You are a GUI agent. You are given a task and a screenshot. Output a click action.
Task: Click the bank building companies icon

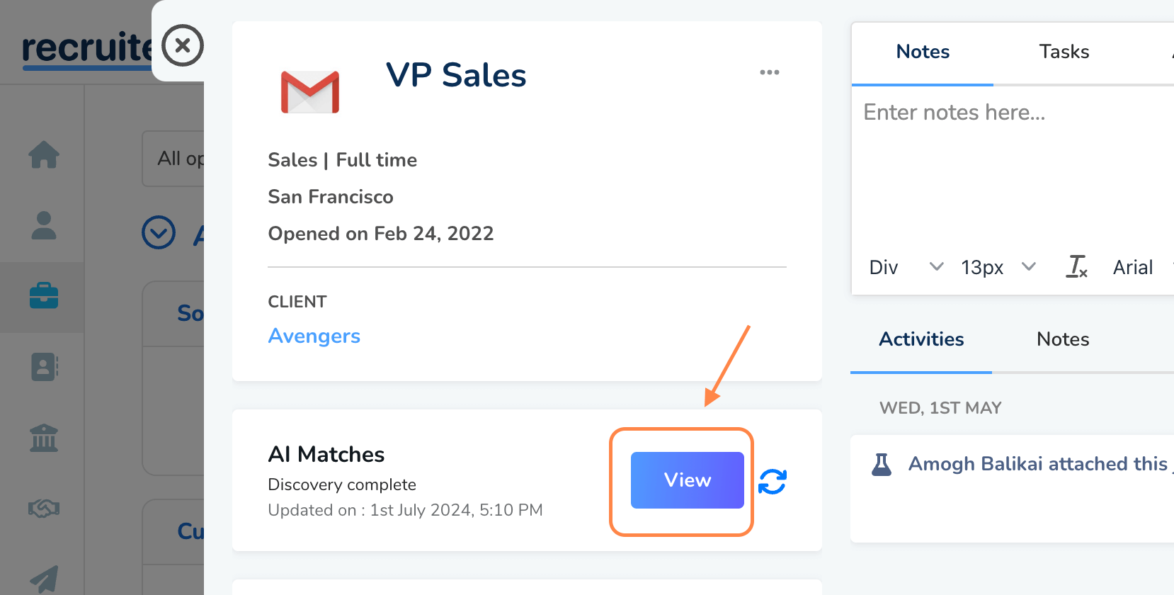(x=43, y=438)
